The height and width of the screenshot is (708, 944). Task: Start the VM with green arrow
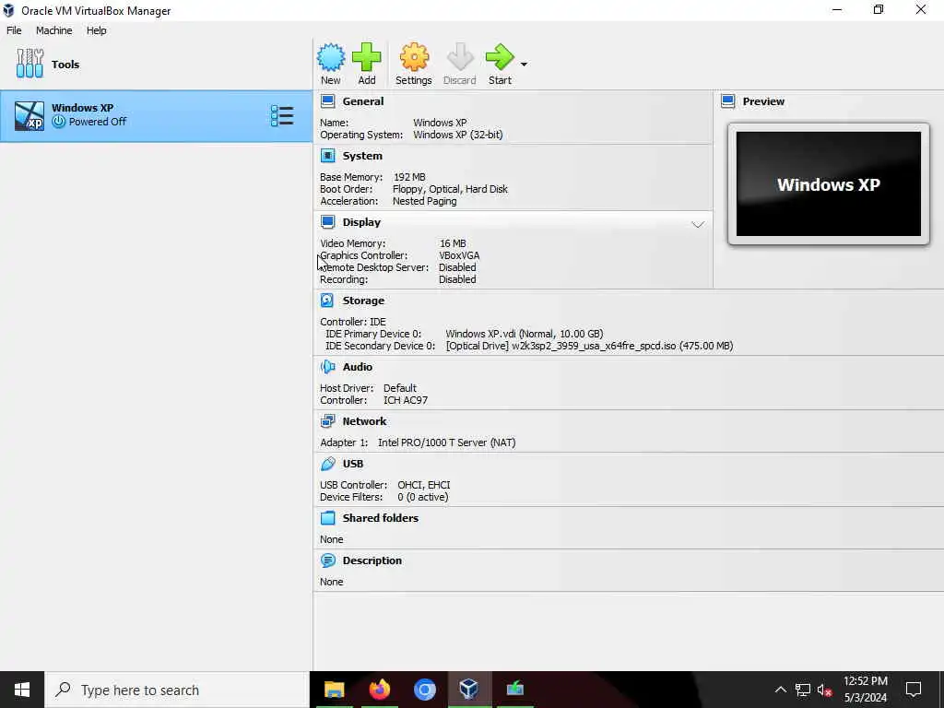[500, 57]
